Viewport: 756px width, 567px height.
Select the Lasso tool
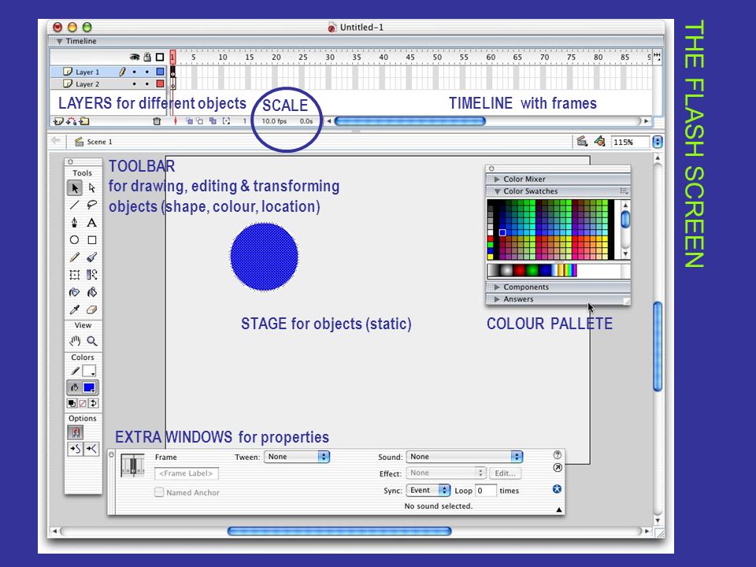pos(91,206)
